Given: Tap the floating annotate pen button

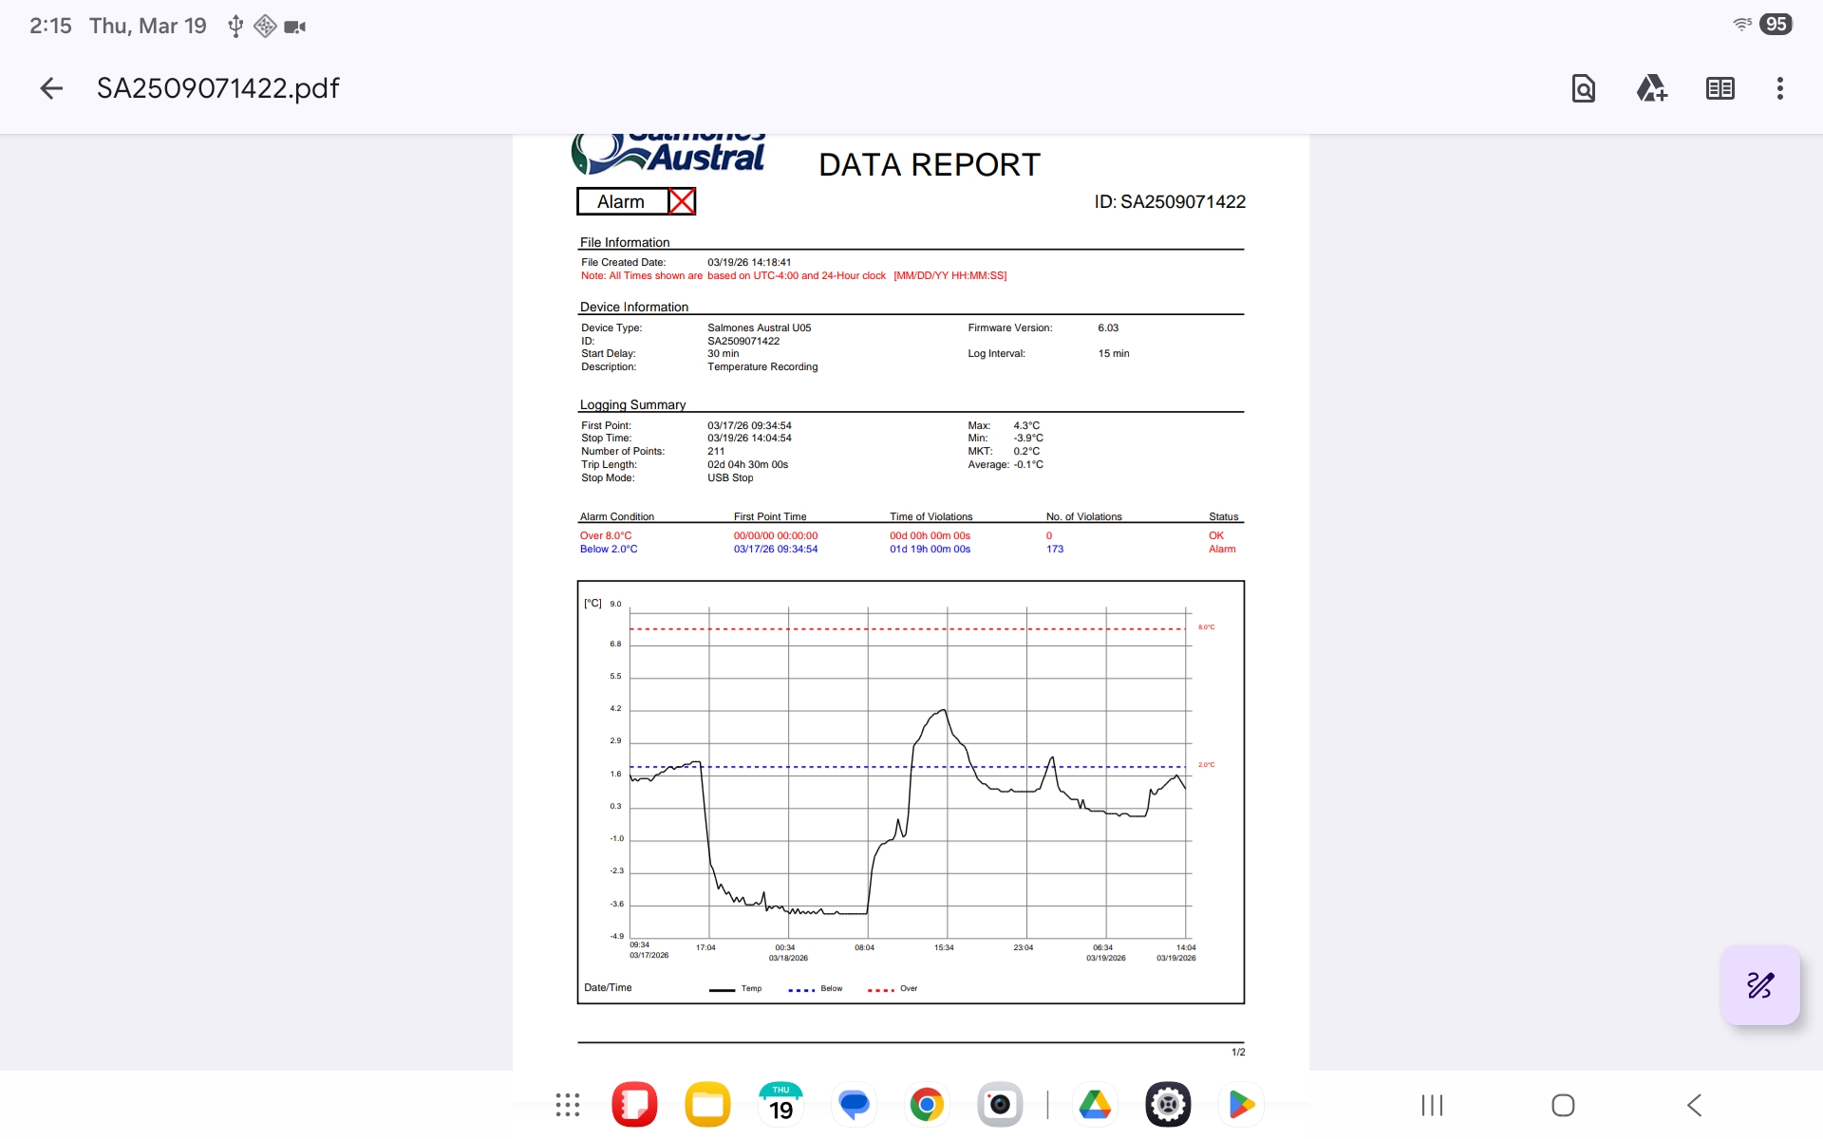Looking at the screenshot, I should pyautogui.click(x=1759, y=985).
